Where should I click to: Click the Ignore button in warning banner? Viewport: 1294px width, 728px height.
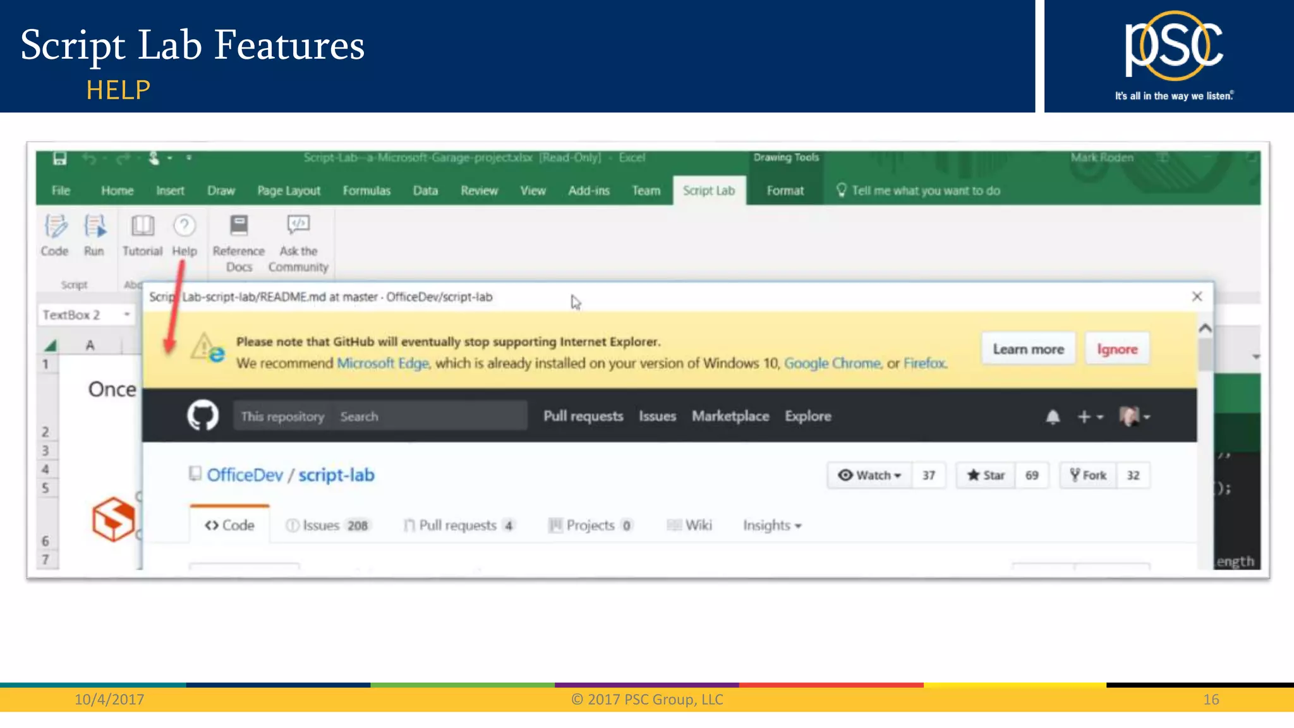pyautogui.click(x=1116, y=349)
